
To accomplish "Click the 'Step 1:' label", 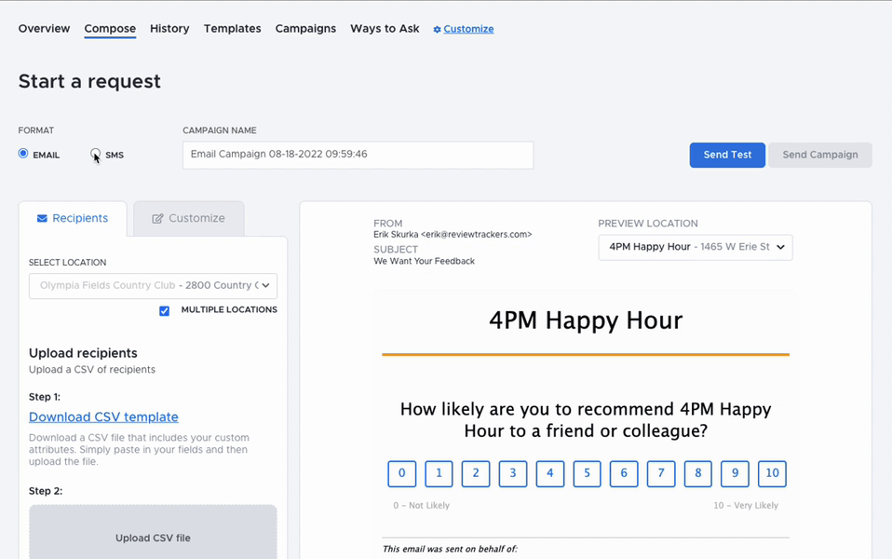I will (x=45, y=397).
